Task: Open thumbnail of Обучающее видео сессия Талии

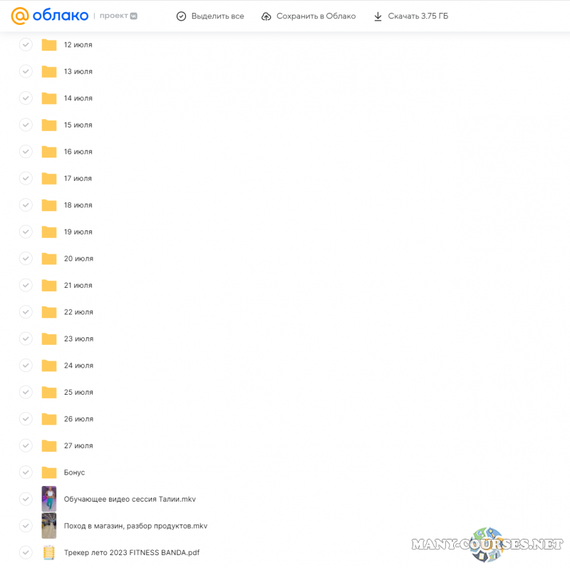Action: (x=48, y=499)
